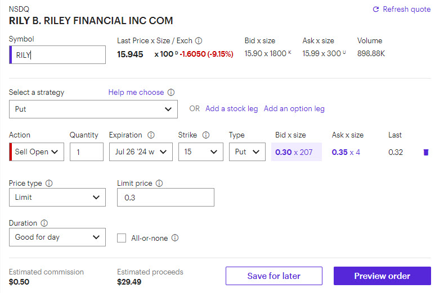Click the Limit price info icon

pyautogui.click(x=159, y=184)
